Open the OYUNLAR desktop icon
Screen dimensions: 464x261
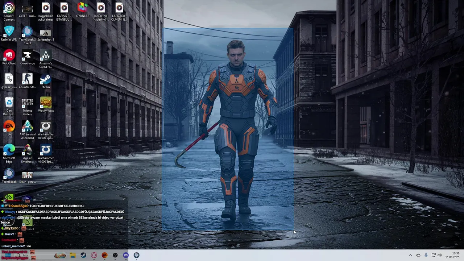pyautogui.click(x=82, y=11)
